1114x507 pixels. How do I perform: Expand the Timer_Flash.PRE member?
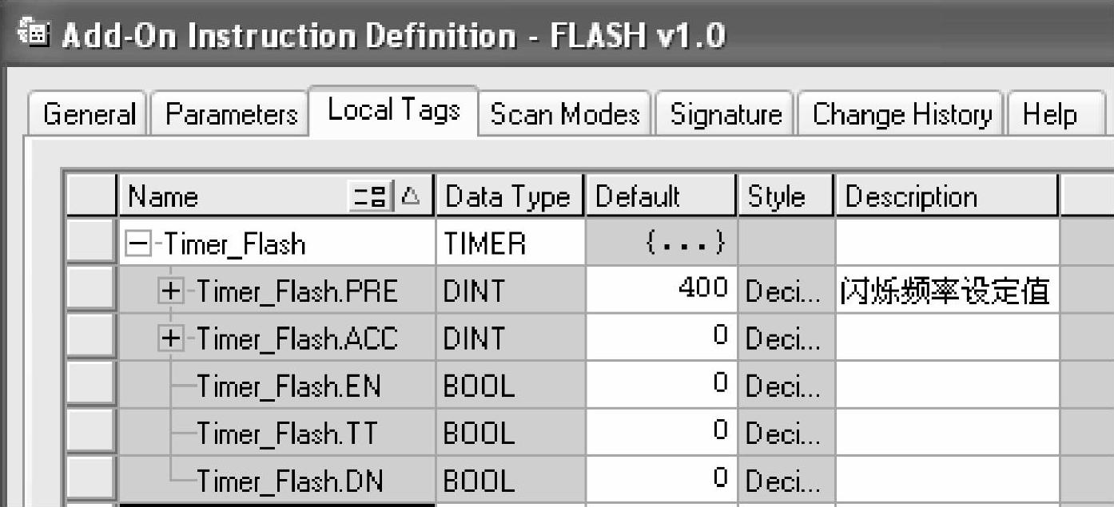pyautogui.click(x=169, y=291)
